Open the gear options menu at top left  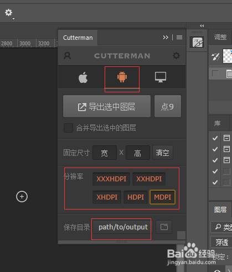[x=9, y=13]
